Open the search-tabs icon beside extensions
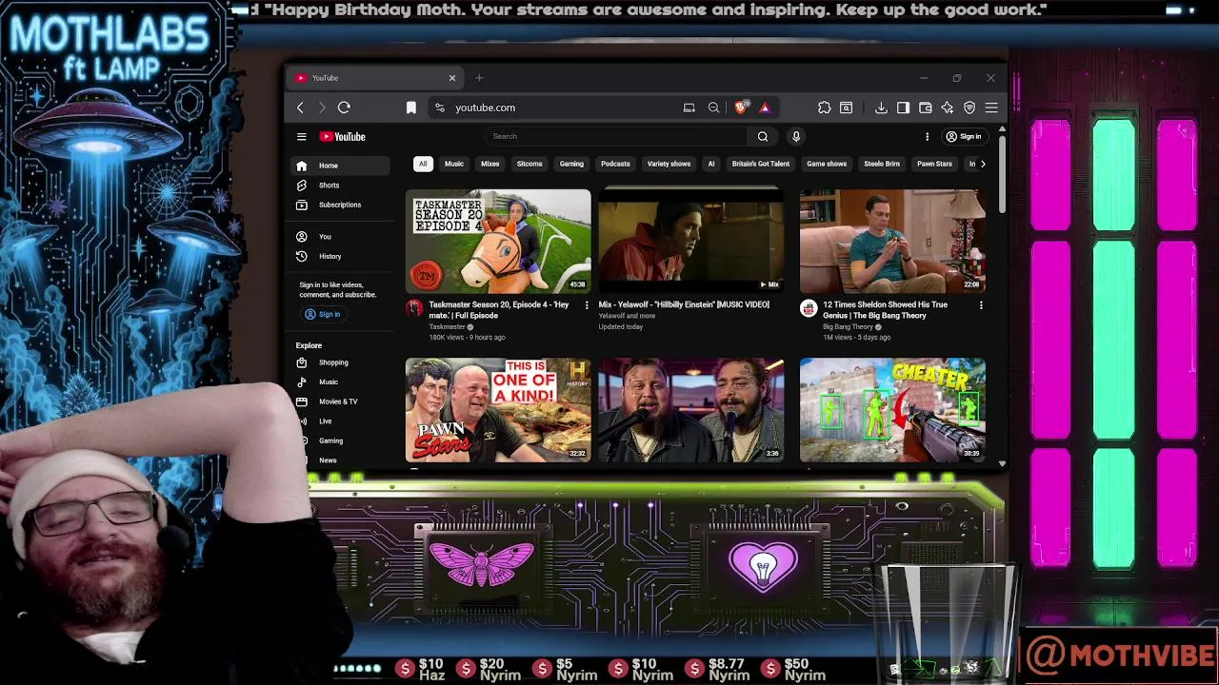 [846, 108]
